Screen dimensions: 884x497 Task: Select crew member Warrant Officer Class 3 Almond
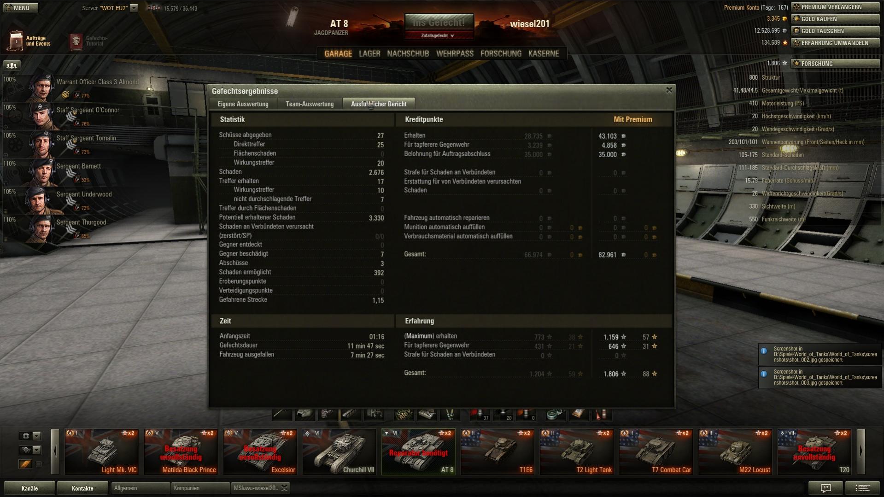click(x=74, y=88)
